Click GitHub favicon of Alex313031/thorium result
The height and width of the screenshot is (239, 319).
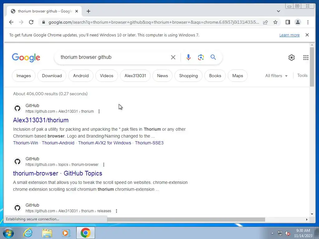[17, 108]
